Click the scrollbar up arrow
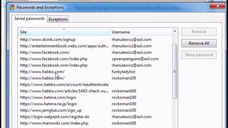Screen dimensions: 228x128 pos(175,31)
